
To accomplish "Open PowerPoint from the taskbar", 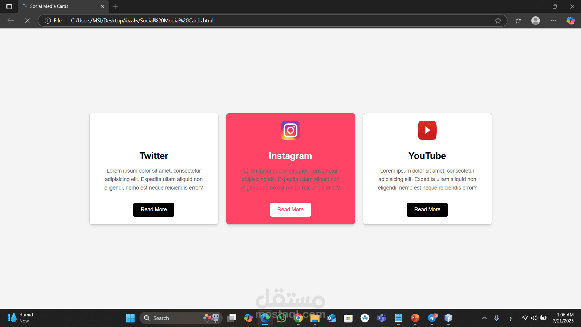I will 415,318.
